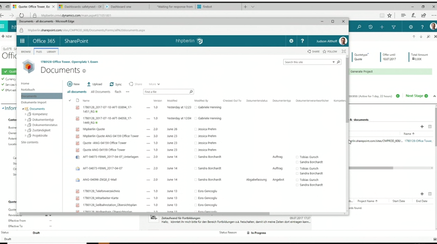Image resolution: width=437 pixels, height=244 pixels.
Task: Open Dokumente Import navigation link
Action: [x=34, y=102]
